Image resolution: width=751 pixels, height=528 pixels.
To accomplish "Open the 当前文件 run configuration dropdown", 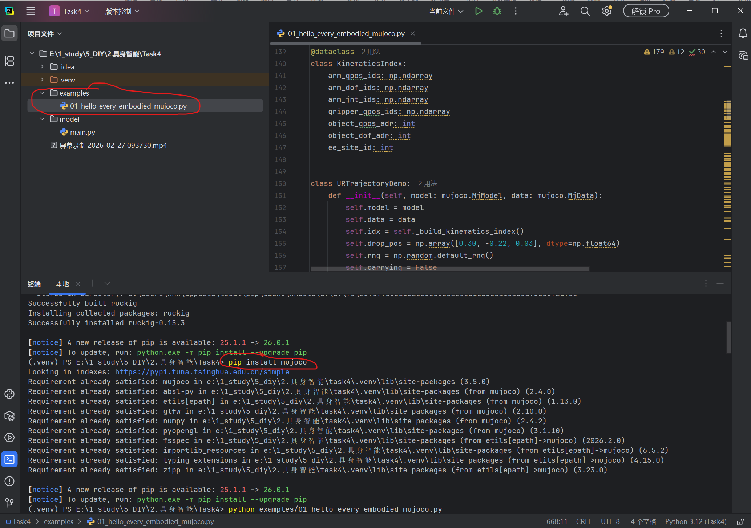I will (446, 11).
